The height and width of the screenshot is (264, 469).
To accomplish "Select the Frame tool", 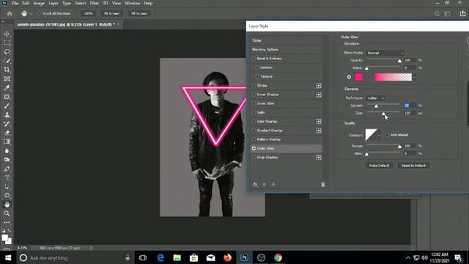I will pyautogui.click(x=7, y=78).
